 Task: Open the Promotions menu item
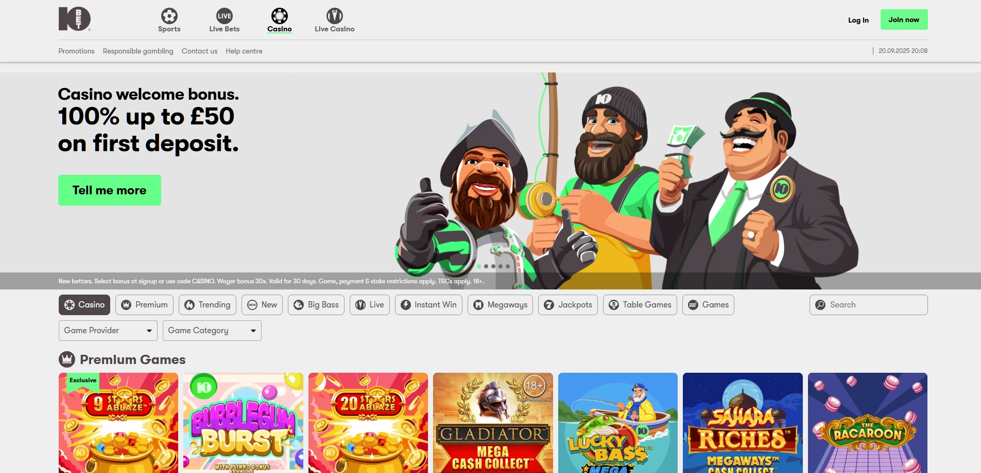[76, 51]
